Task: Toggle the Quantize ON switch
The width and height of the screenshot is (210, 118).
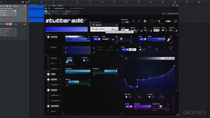Action: pos(97,39)
